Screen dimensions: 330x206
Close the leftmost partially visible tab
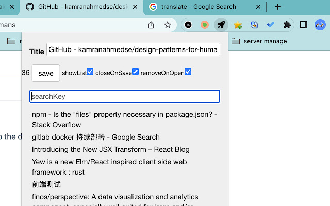tap(12, 7)
